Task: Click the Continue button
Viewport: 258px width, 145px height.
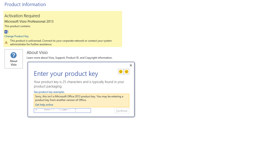Action: 122,111
